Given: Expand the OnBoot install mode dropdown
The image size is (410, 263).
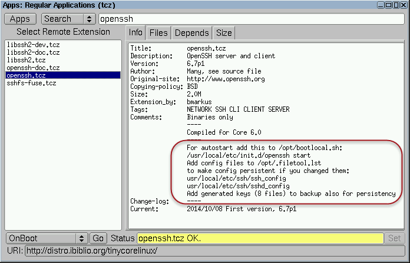Looking at the screenshot, I should tap(47, 238).
